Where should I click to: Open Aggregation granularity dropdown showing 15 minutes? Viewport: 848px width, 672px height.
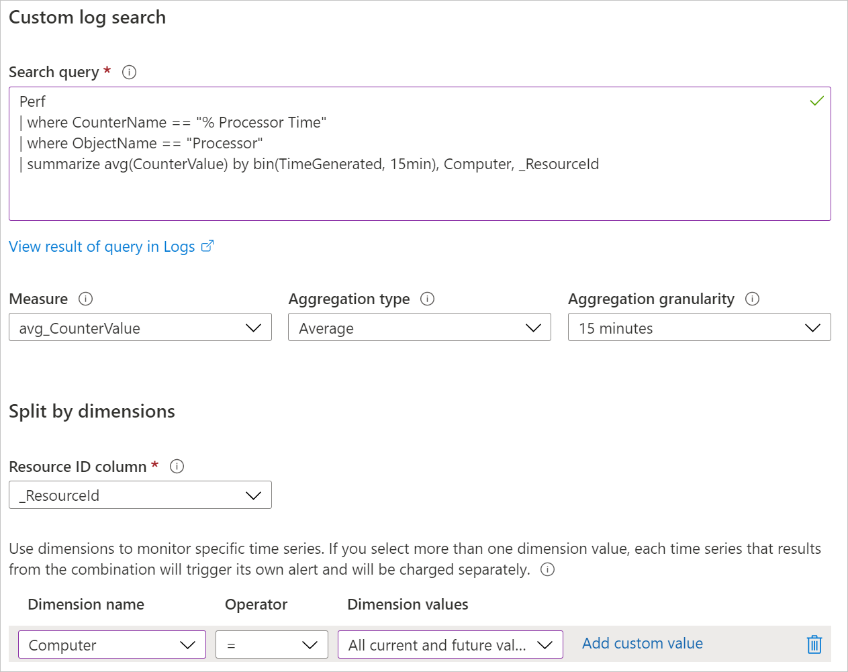click(699, 328)
